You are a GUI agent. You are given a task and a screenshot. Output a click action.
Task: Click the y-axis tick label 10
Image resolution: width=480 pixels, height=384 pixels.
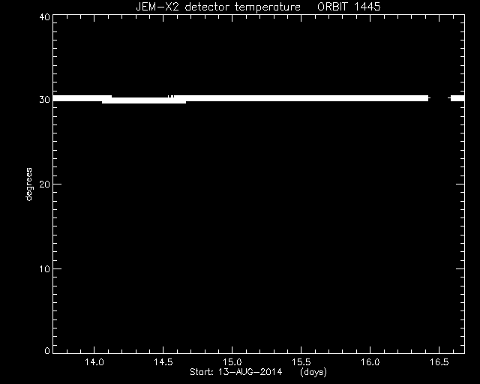pos(45,268)
